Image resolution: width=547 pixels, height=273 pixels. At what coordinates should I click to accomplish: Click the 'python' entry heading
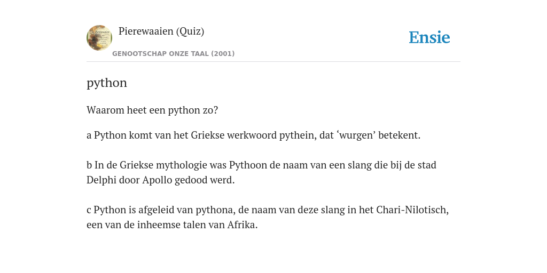point(107,83)
